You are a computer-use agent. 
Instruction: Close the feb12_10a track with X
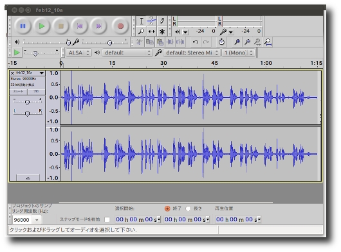[x=12, y=73]
